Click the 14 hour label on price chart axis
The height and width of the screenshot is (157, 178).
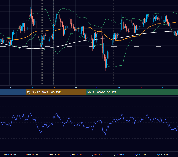pos(10,88)
